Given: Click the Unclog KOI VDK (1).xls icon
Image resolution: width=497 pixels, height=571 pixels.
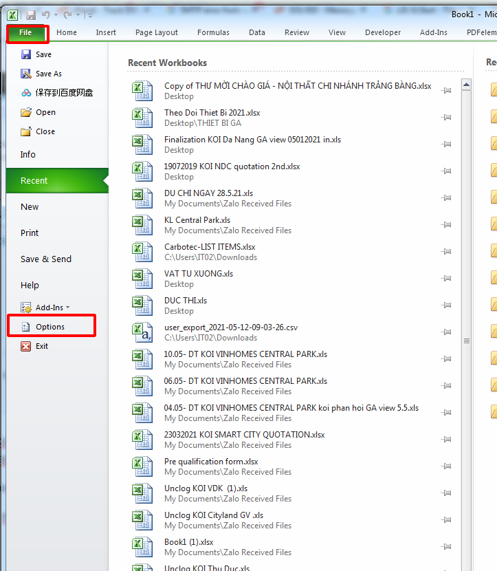Looking at the screenshot, I should [x=142, y=493].
